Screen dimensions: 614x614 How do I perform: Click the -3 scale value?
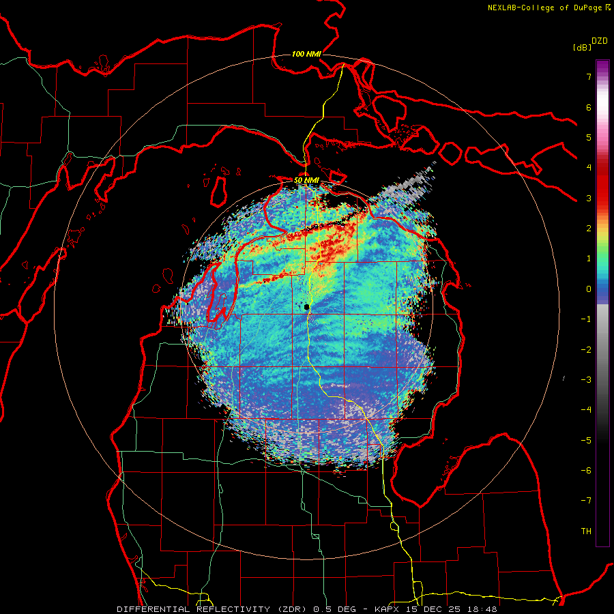coord(586,379)
